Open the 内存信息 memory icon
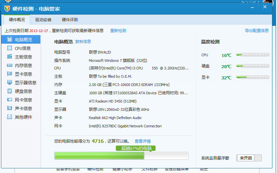 [10, 65]
